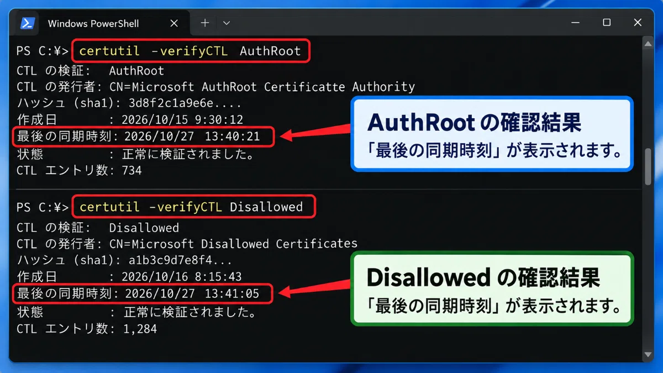The width and height of the screenshot is (663, 373).
Task: Click the creation date 2026/10/16 8:15:43
Action: coord(182,277)
